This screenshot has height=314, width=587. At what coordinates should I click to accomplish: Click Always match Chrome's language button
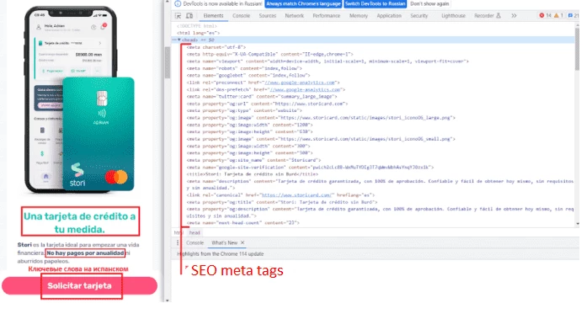(303, 3)
